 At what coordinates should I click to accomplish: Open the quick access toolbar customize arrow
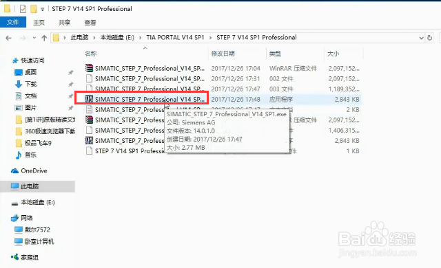[43, 9]
